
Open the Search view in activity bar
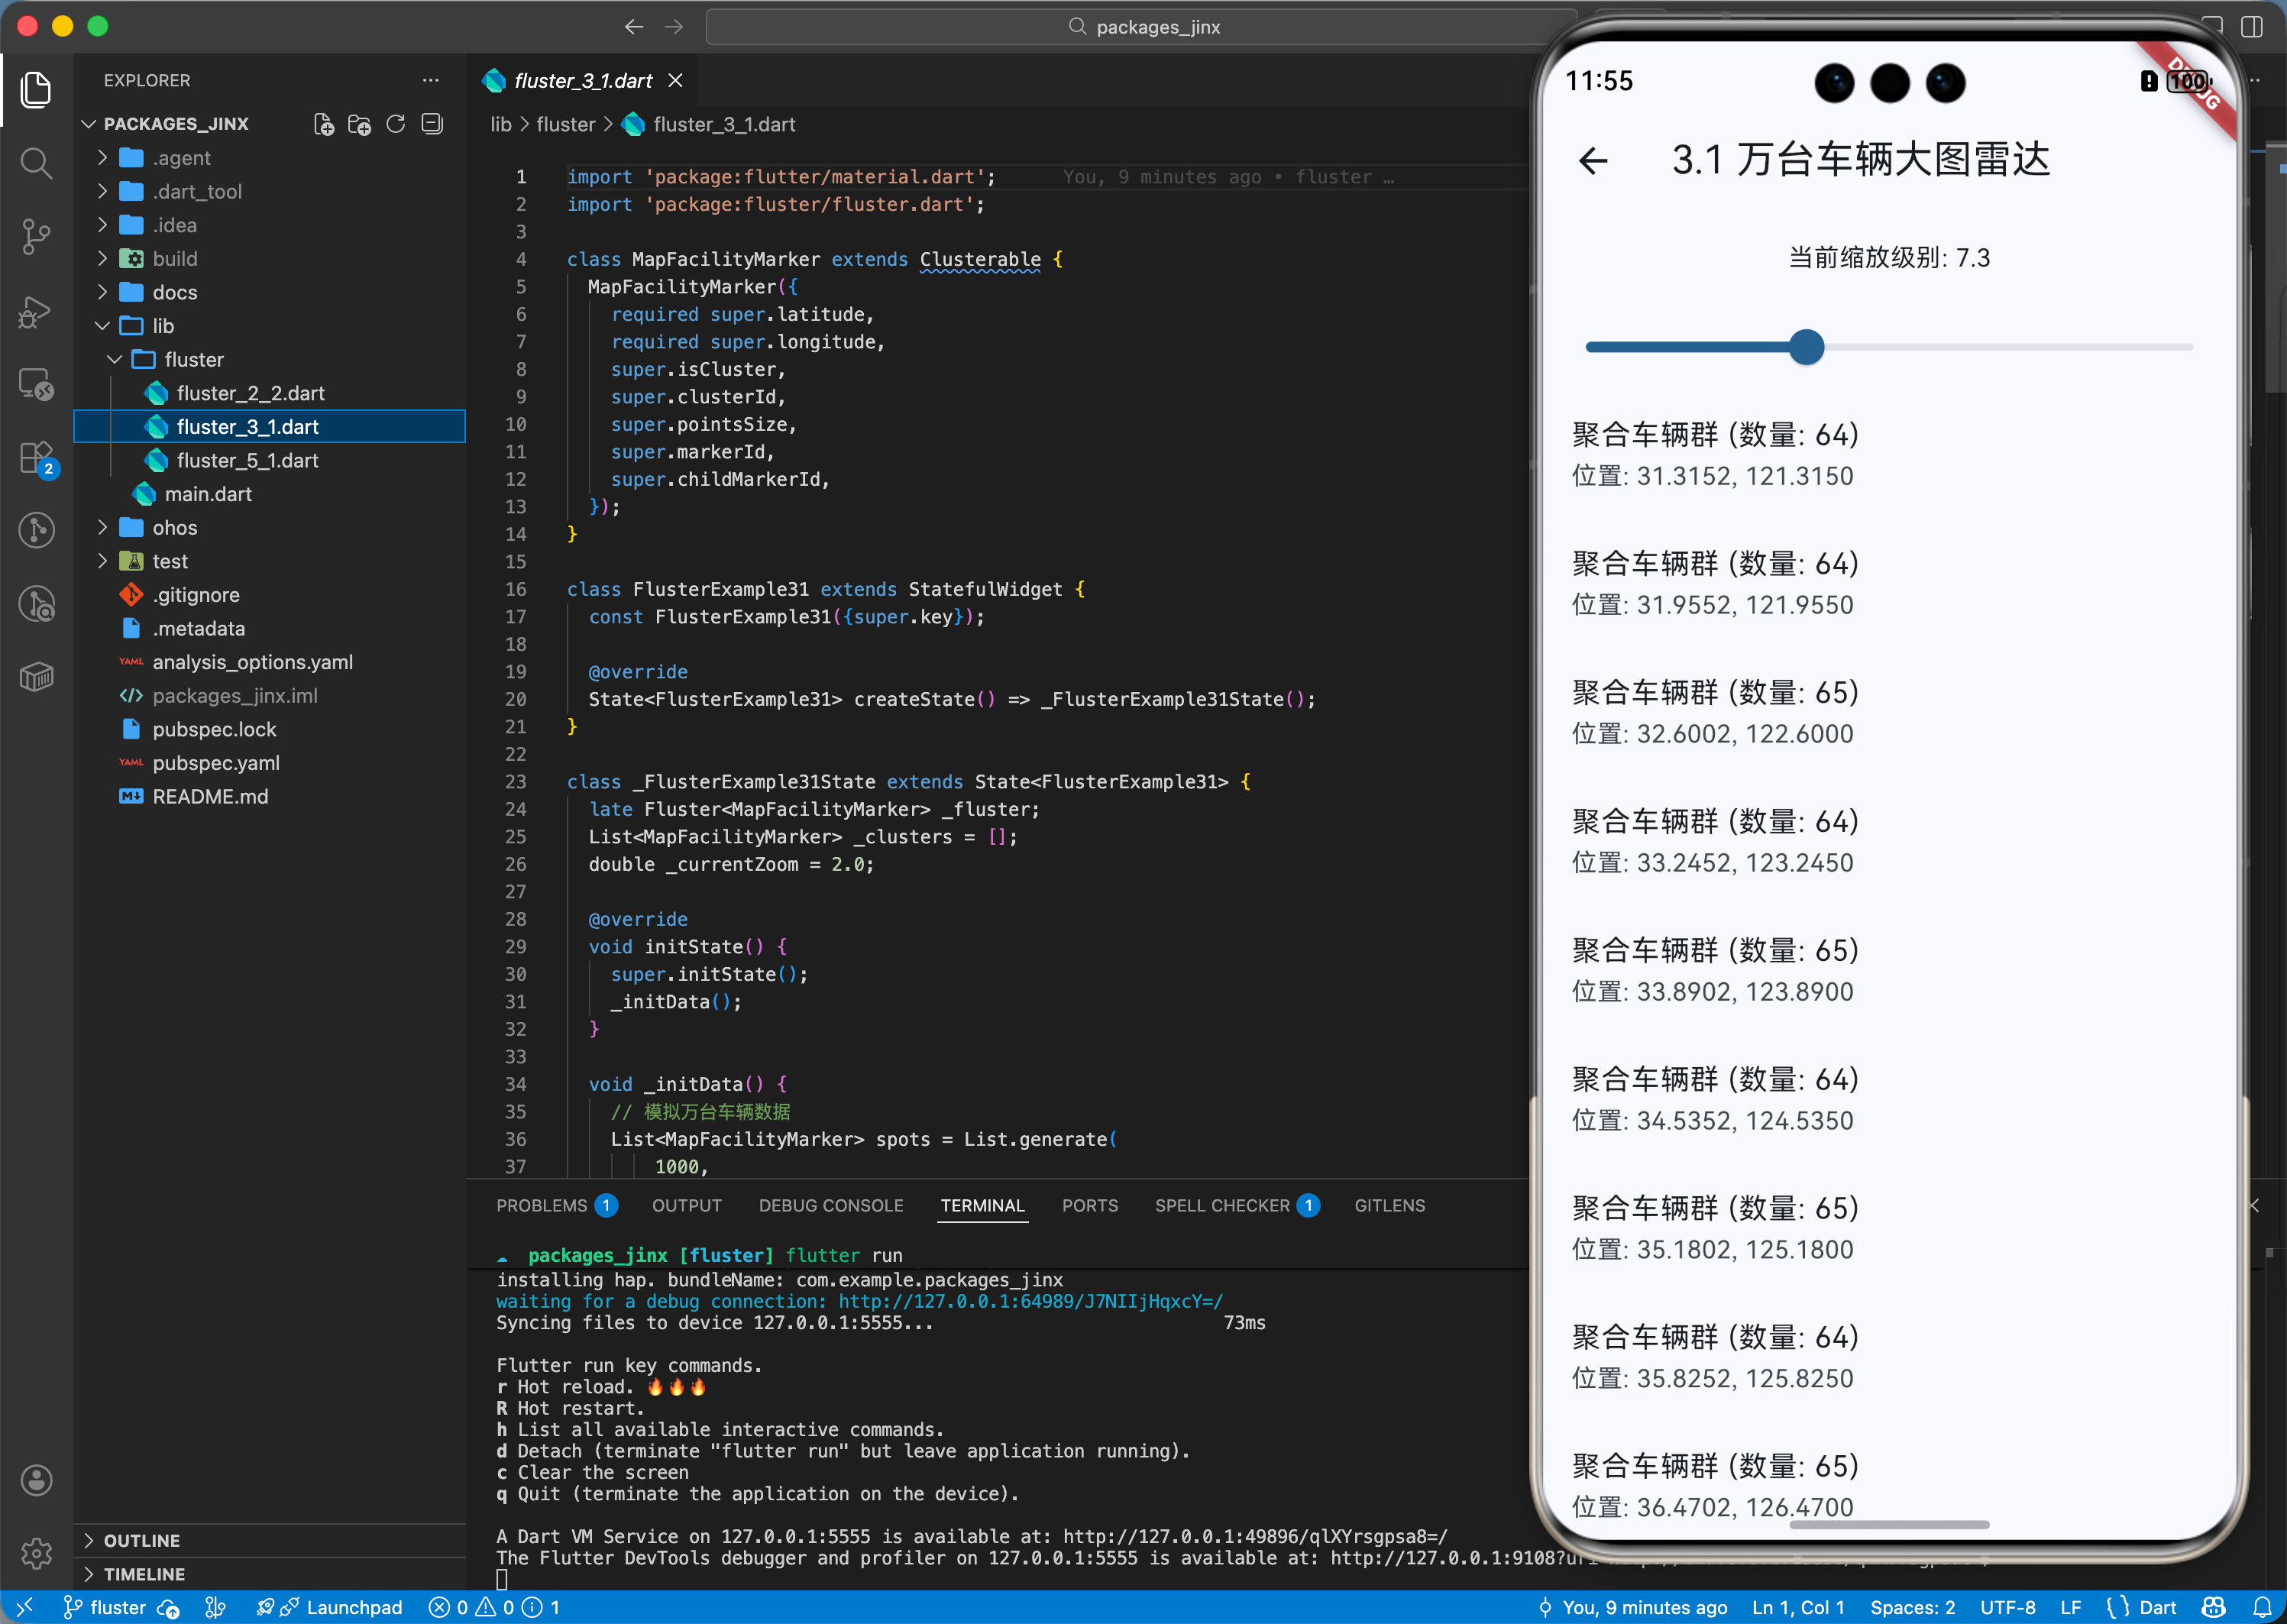[36, 163]
